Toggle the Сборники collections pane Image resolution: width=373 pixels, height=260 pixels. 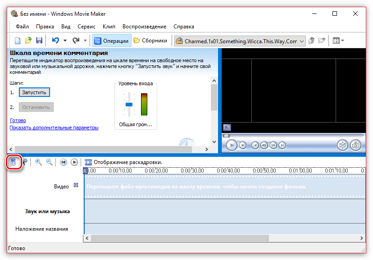click(x=150, y=41)
